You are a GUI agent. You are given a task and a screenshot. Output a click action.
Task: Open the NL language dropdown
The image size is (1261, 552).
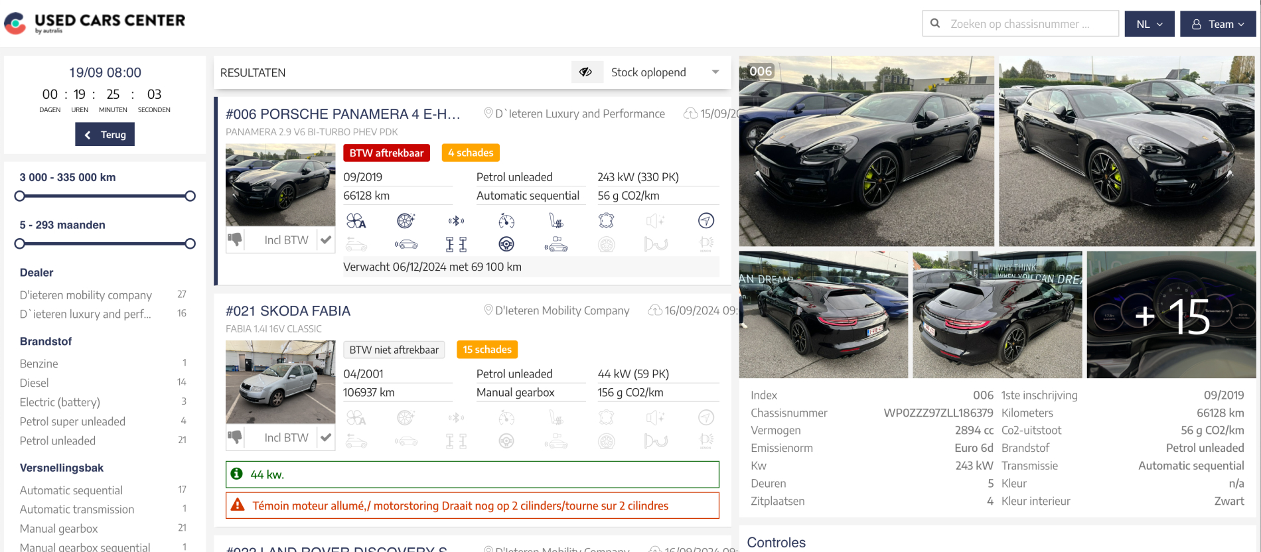click(1150, 24)
